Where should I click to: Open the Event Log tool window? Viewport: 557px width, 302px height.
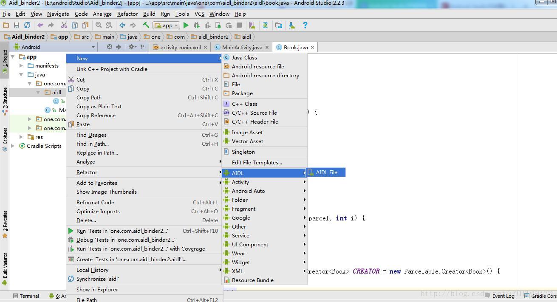point(499,296)
